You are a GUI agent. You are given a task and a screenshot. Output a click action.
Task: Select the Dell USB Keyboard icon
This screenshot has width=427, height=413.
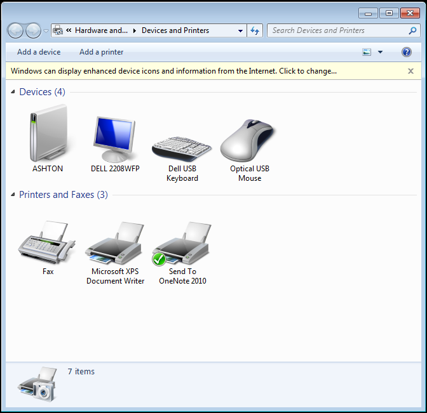[182, 148]
